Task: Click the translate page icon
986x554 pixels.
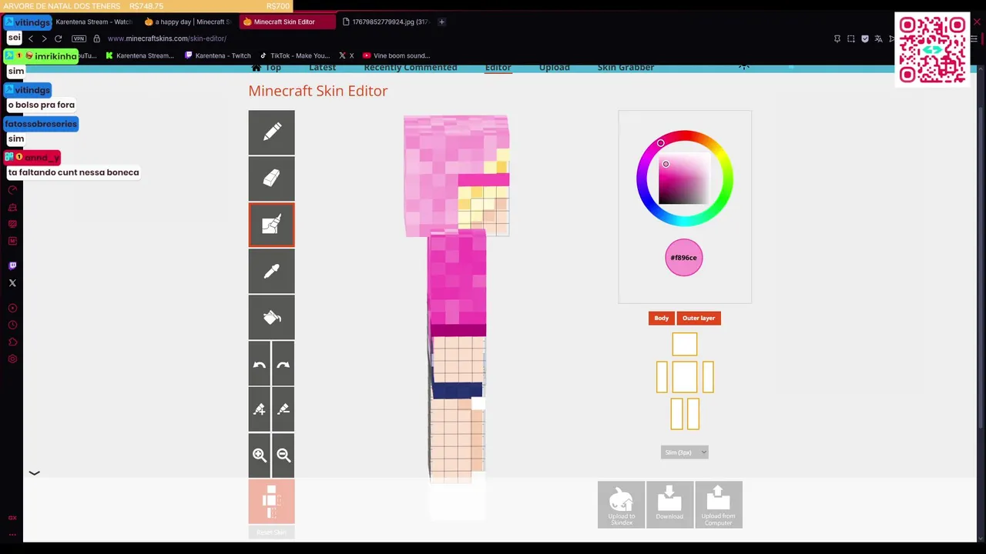Action: click(x=878, y=38)
